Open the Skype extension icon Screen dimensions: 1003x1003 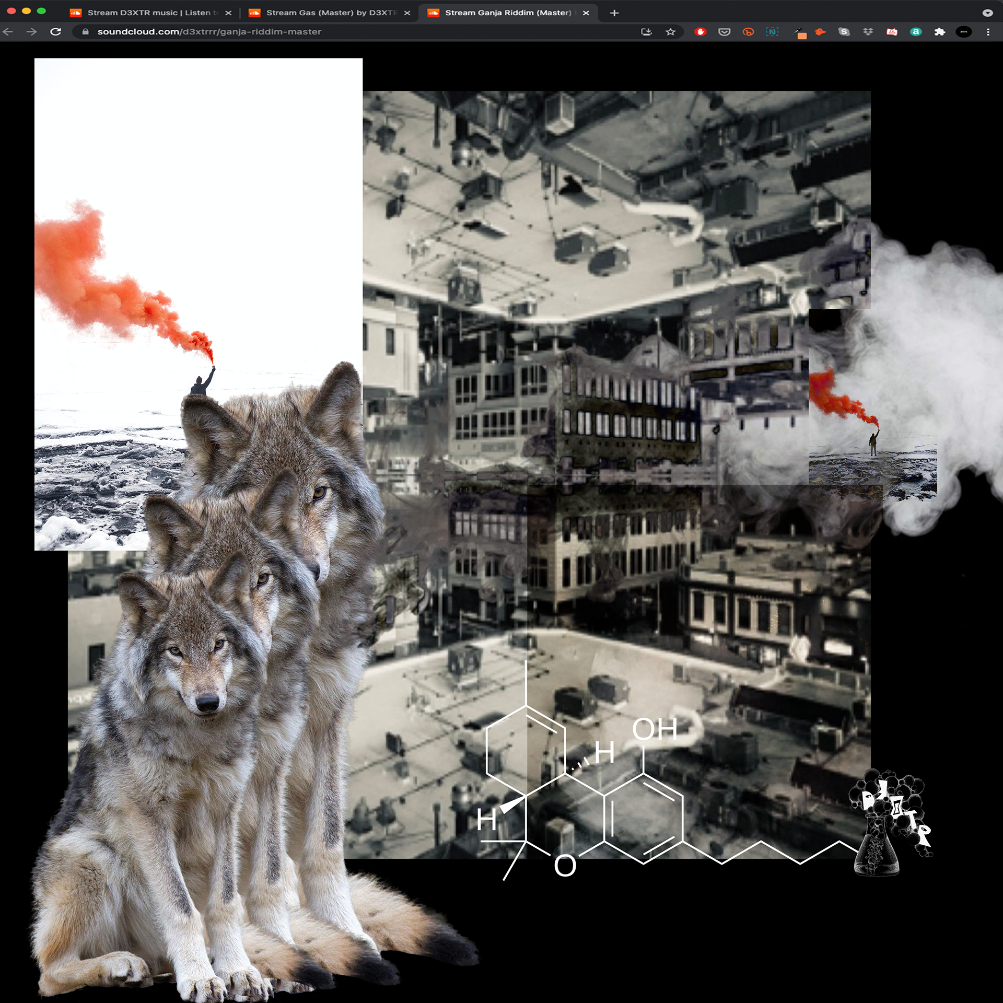click(x=844, y=32)
